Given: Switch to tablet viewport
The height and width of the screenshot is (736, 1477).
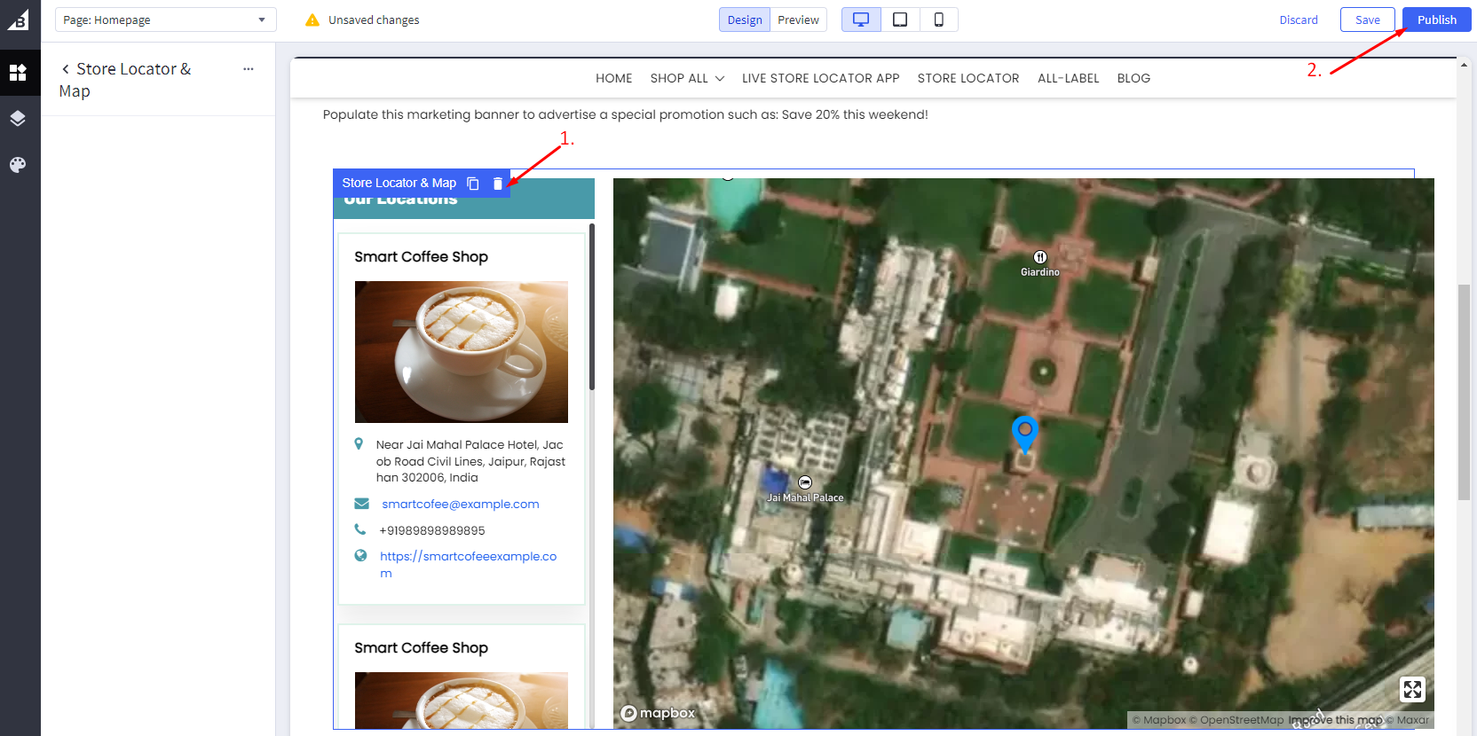Looking at the screenshot, I should [900, 20].
